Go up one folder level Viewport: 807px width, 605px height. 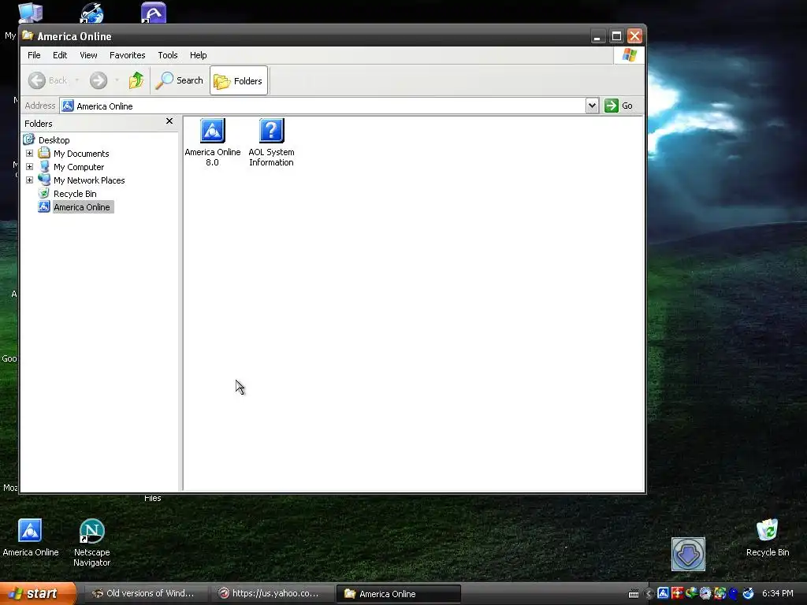(136, 80)
